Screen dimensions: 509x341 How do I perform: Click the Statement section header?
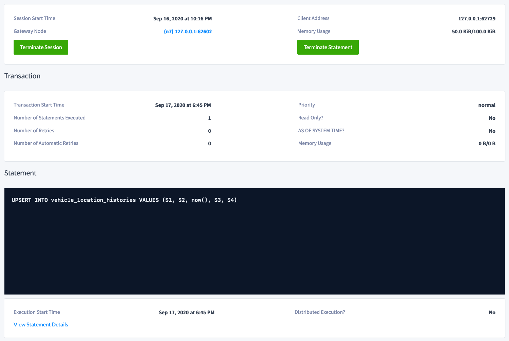tap(20, 173)
